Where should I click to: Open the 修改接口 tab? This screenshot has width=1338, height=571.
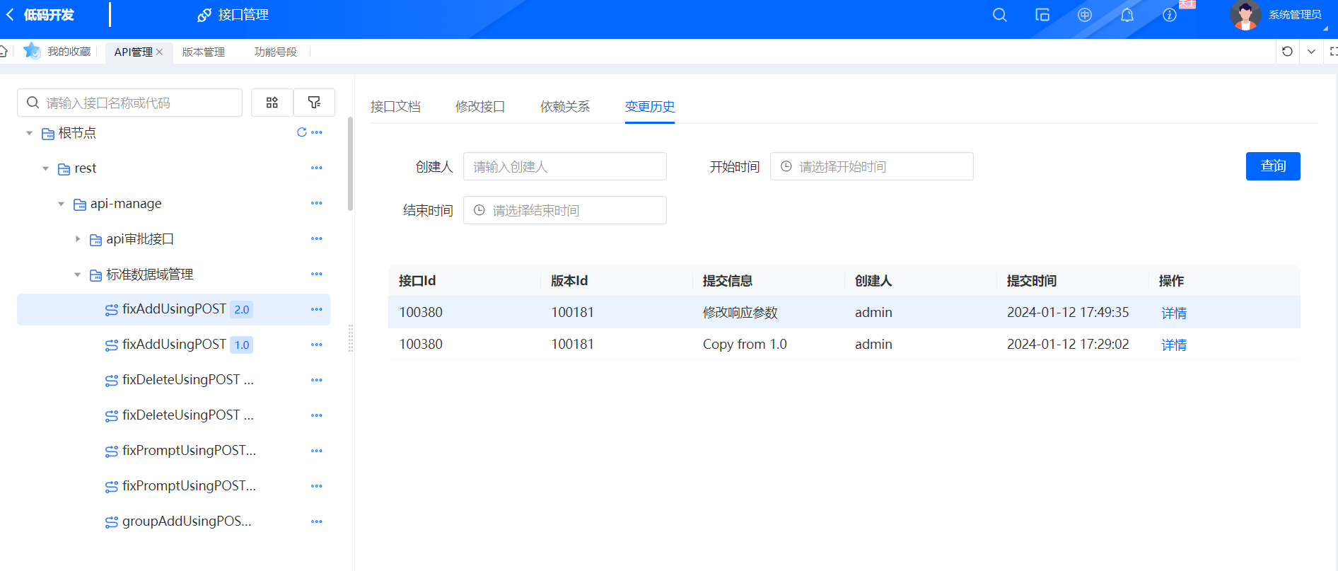[x=480, y=106]
